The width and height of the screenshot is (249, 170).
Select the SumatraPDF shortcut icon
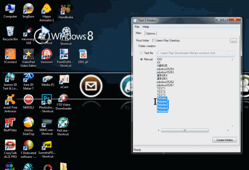pyautogui.click(x=47, y=149)
